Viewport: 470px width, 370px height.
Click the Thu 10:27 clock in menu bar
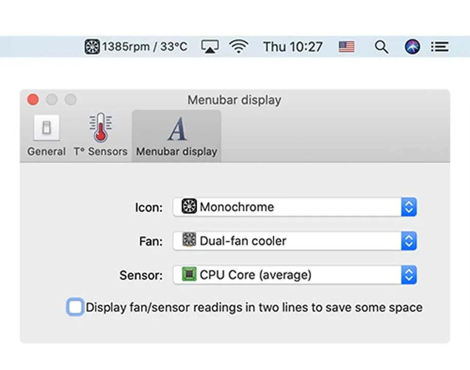point(293,47)
